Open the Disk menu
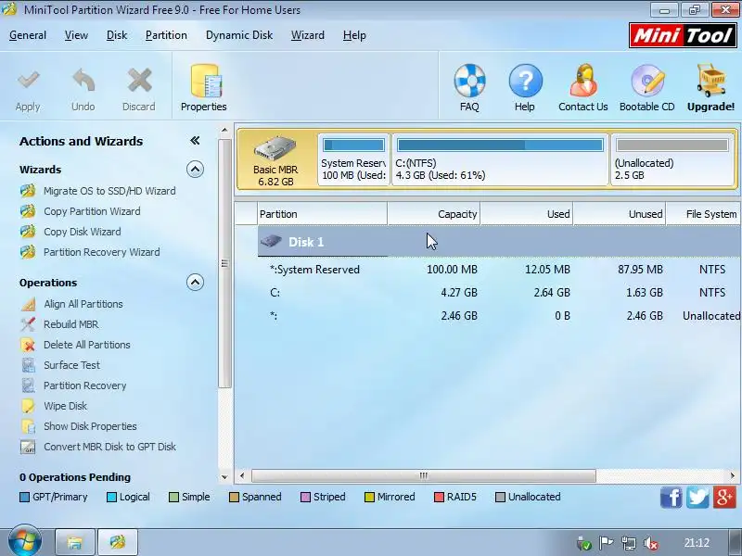 pos(117,35)
